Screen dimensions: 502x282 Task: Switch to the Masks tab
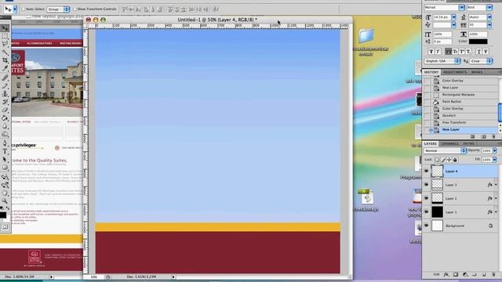coord(477,72)
